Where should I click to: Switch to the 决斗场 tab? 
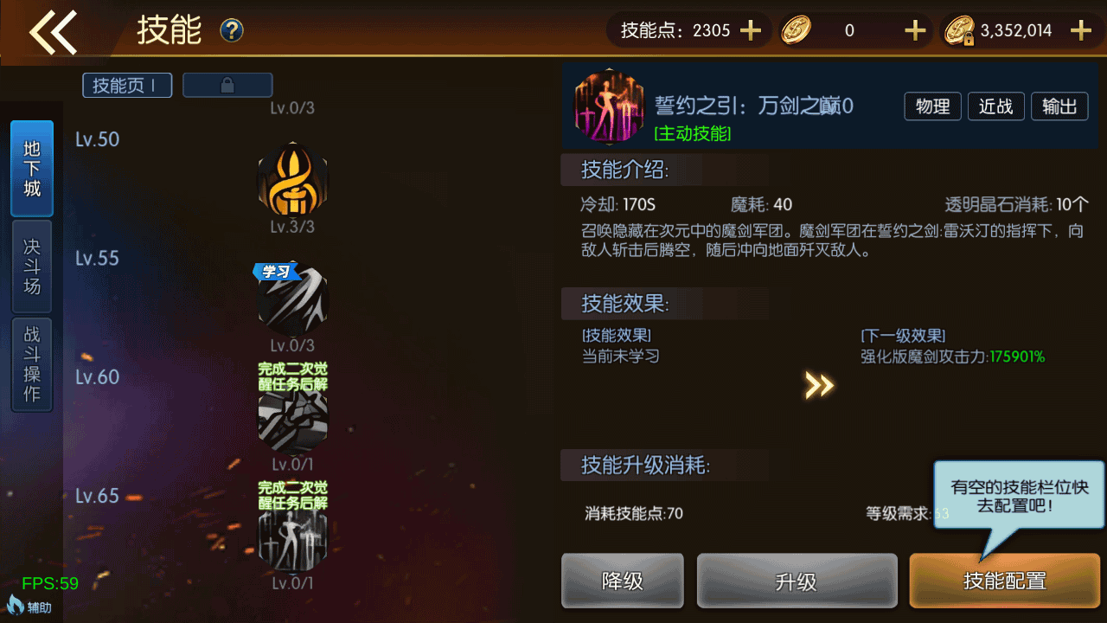[32, 267]
